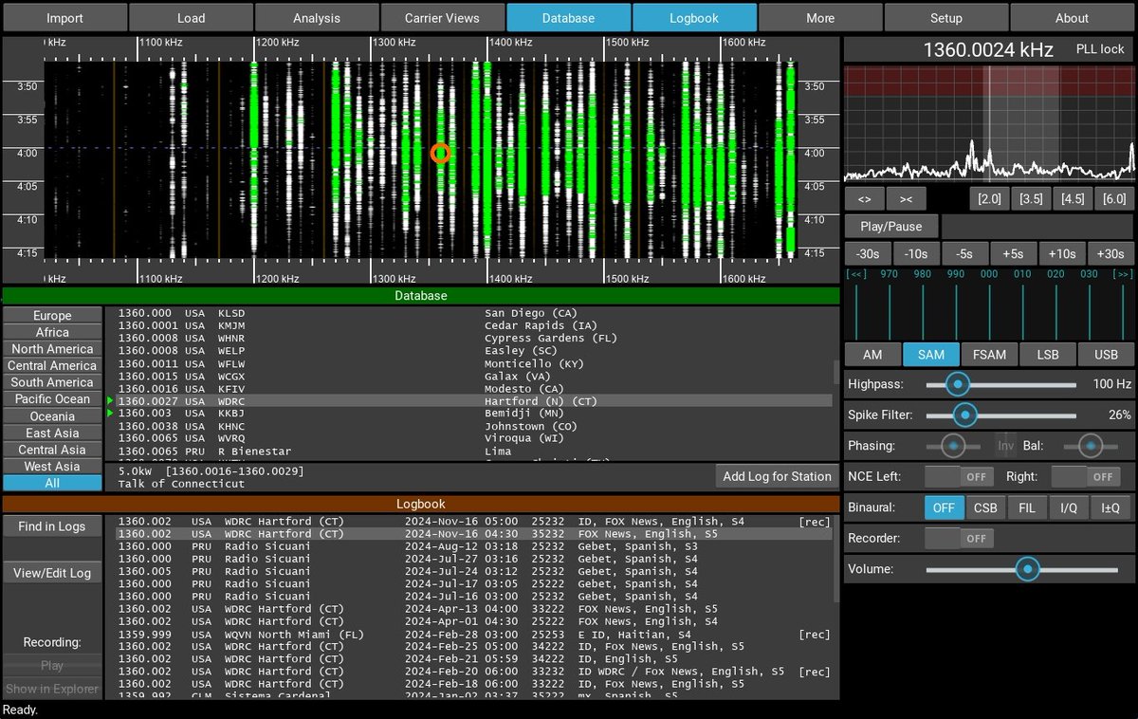This screenshot has width=1138, height=719.
Task: Click the Bal slider handle
Action: click(1091, 445)
